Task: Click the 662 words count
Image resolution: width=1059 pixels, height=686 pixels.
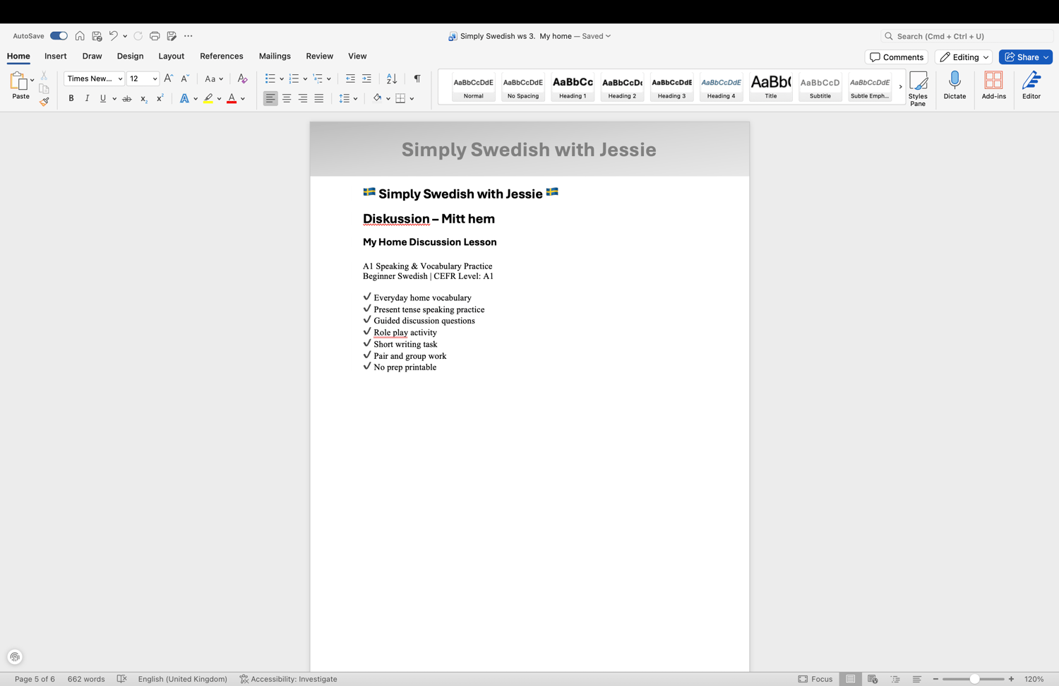Action: (86, 679)
